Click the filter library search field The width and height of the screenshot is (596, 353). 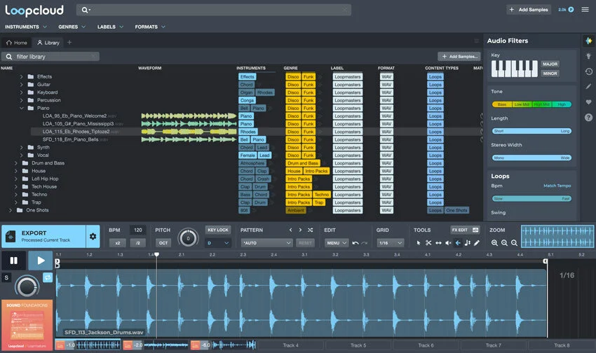50,57
